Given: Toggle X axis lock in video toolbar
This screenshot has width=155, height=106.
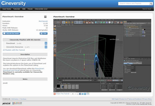Looking at the screenshot, I should click(x=76, y=22).
